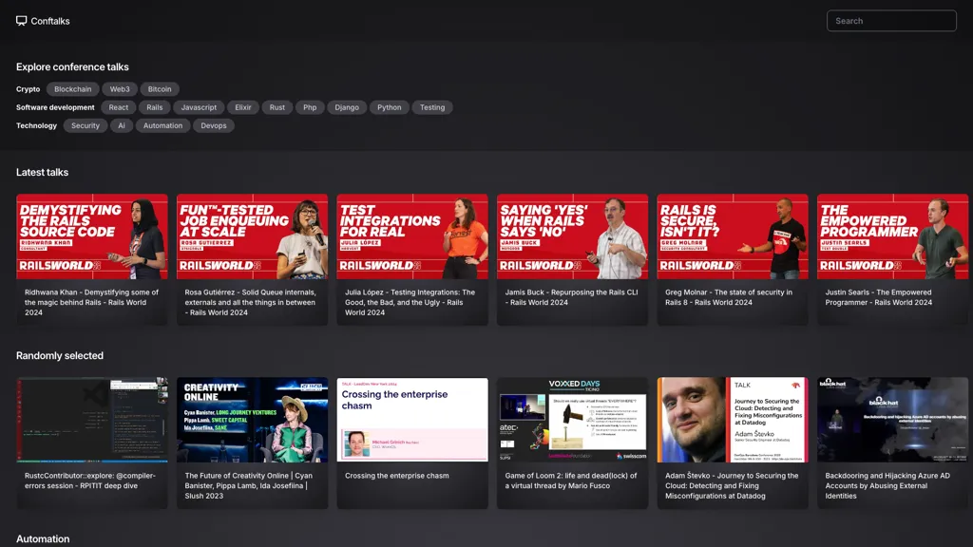Pick the Php tag
The width and height of the screenshot is (973, 547).
(x=310, y=107)
